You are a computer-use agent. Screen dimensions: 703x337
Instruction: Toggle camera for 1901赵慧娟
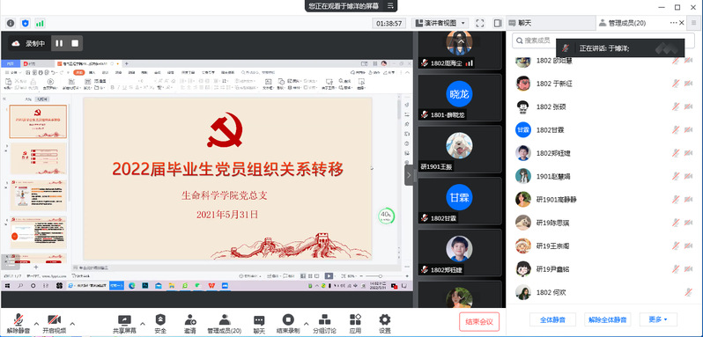pyautogui.click(x=688, y=176)
